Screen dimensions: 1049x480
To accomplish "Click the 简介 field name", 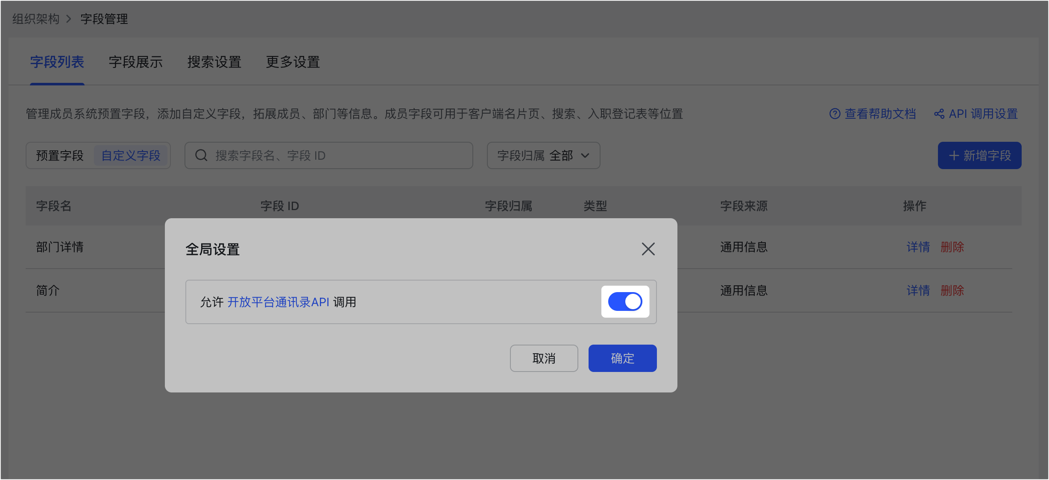I will (48, 290).
